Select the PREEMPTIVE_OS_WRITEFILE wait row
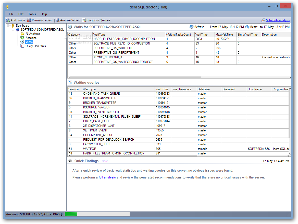 (179, 48)
